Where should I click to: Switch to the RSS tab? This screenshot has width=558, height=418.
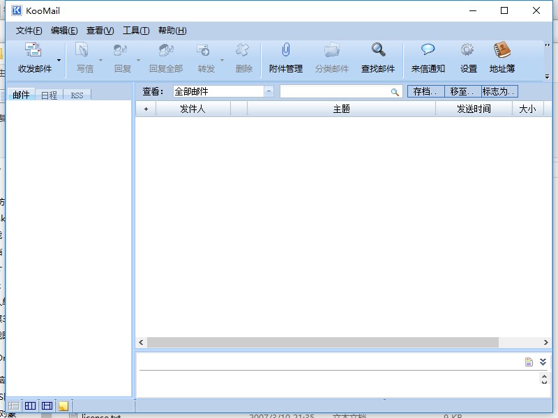[77, 95]
